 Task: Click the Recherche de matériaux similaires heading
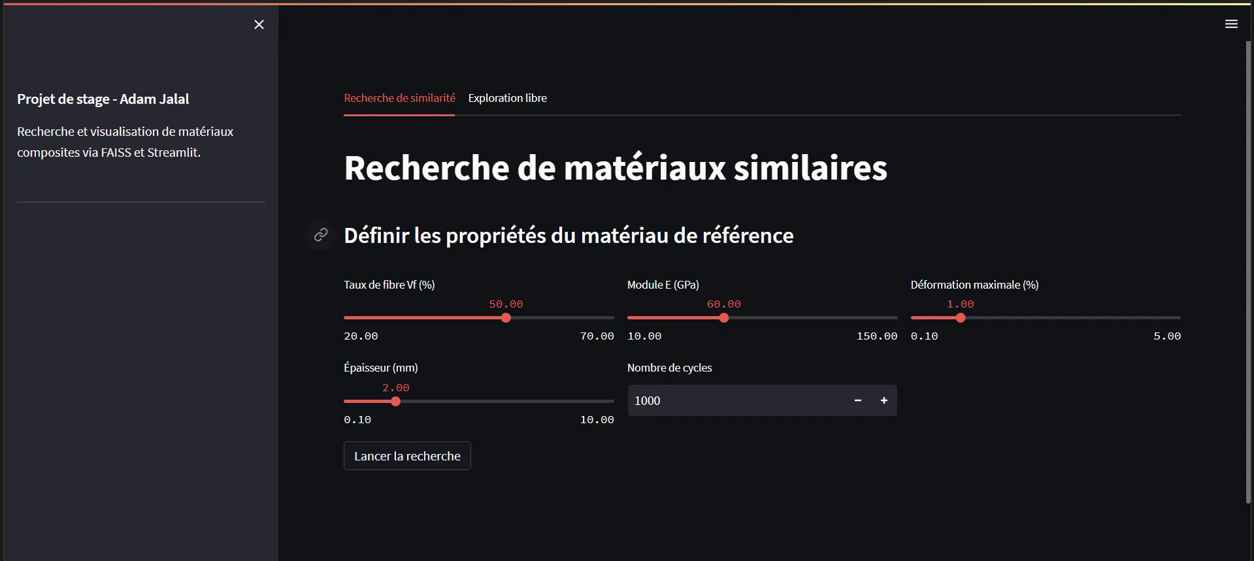coord(616,168)
